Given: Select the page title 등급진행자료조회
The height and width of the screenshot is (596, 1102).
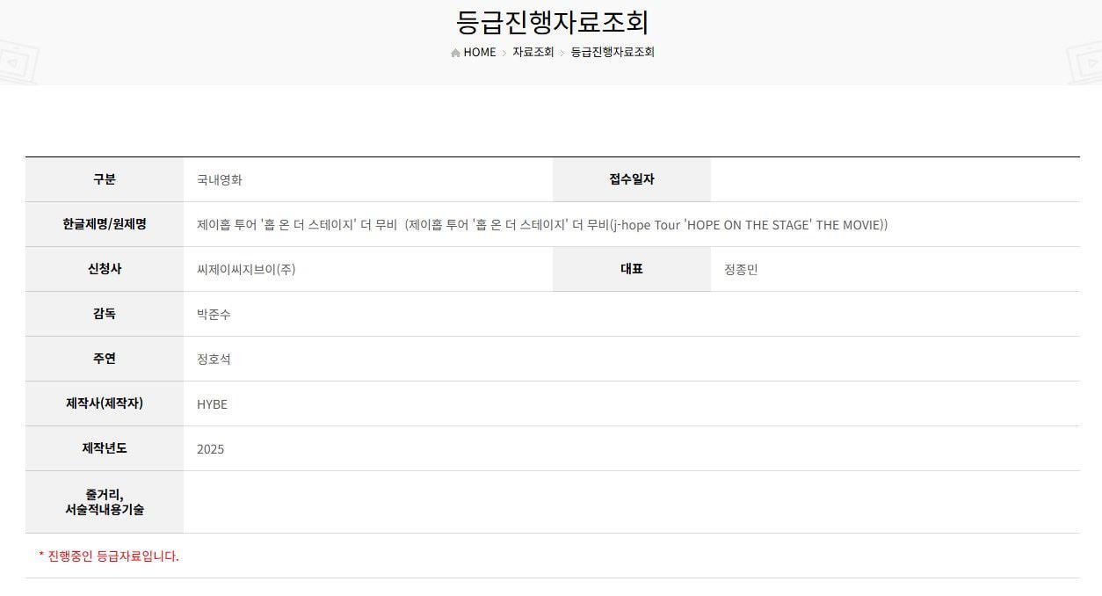Looking at the screenshot, I should pos(553,21).
